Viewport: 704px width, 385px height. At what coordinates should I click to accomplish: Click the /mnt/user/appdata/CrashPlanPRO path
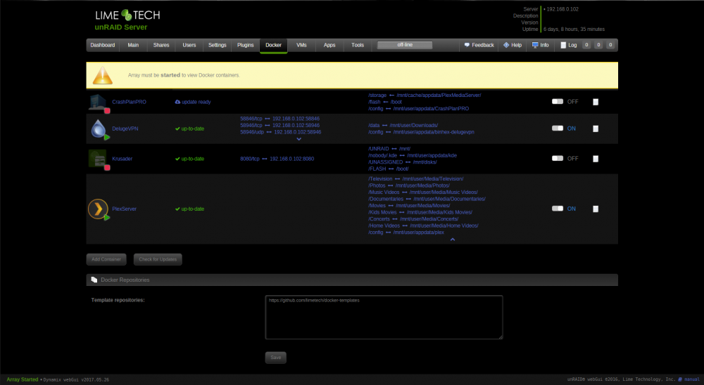pyautogui.click(x=431, y=108)
